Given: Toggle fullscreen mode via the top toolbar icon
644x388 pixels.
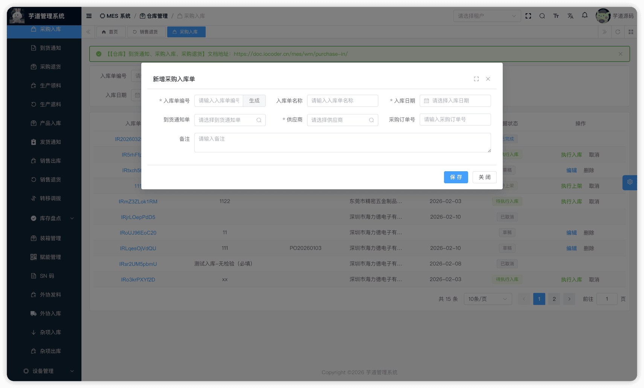Looking at the screenshot, I should (528, 16).
